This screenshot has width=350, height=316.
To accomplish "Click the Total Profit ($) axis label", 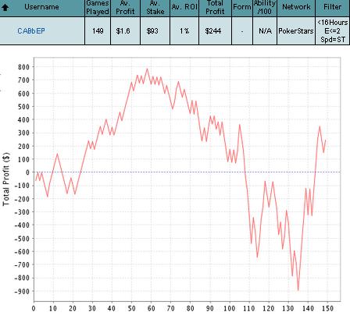I will [x=6, y=179].
